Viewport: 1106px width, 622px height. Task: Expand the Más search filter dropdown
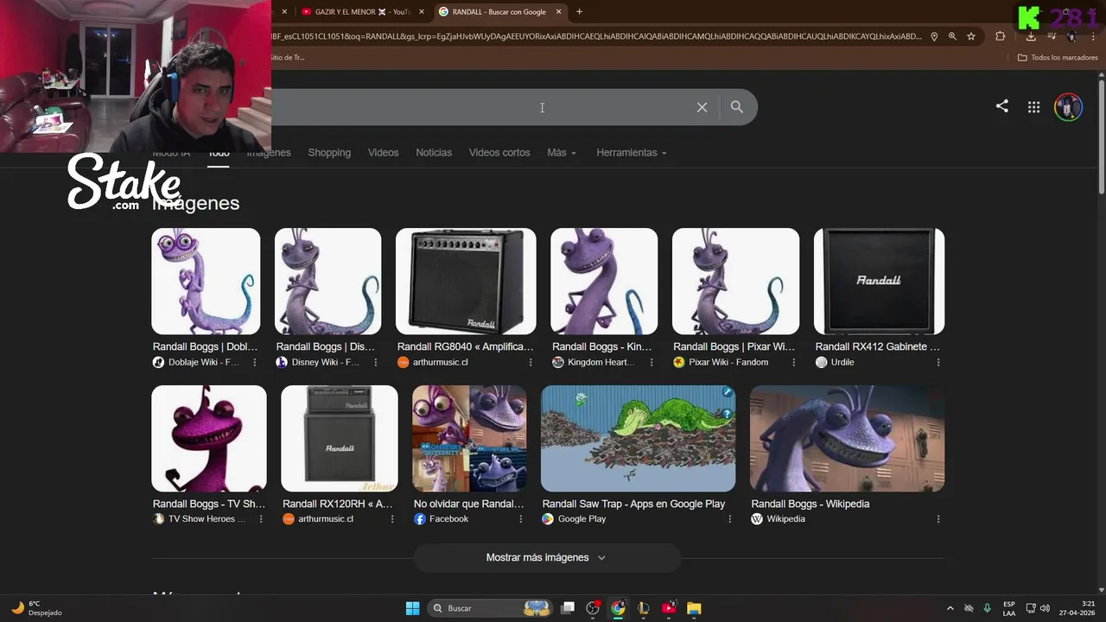pyautogui.click(x=562, y=153)
